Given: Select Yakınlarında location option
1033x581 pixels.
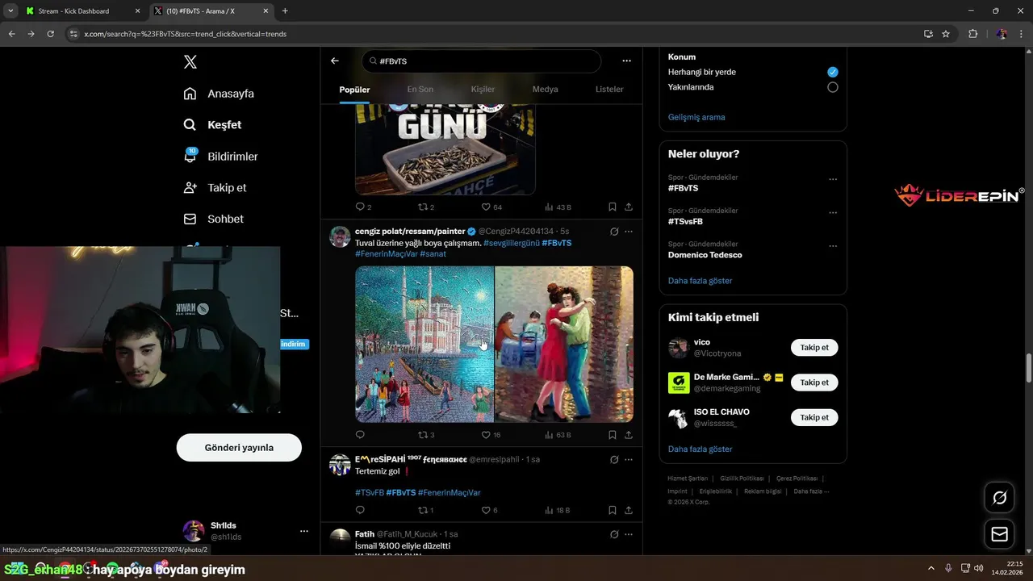Looking at the screenshot, I should [833, 87].
